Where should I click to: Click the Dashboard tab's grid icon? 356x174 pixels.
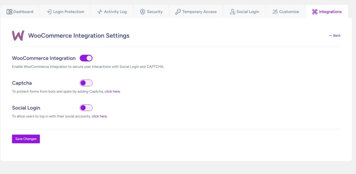[x=9, y=12]
